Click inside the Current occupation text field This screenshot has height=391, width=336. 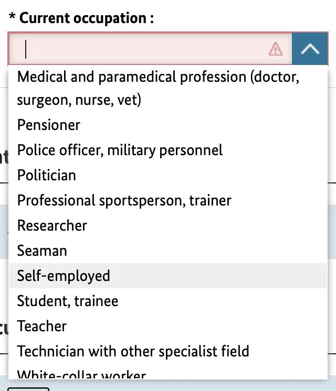pos(142,49)
